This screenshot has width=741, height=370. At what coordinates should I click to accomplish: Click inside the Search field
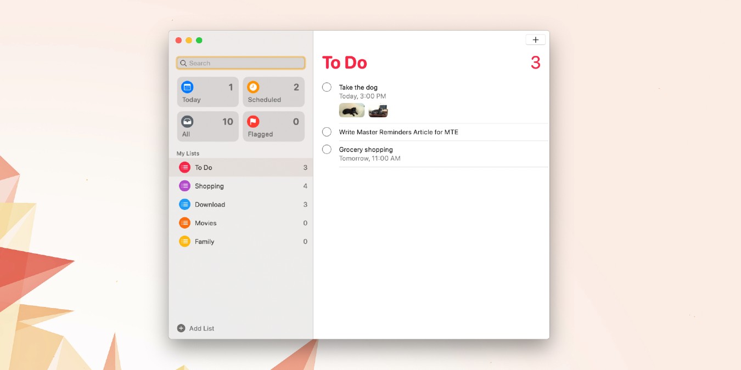coord(240,63)
